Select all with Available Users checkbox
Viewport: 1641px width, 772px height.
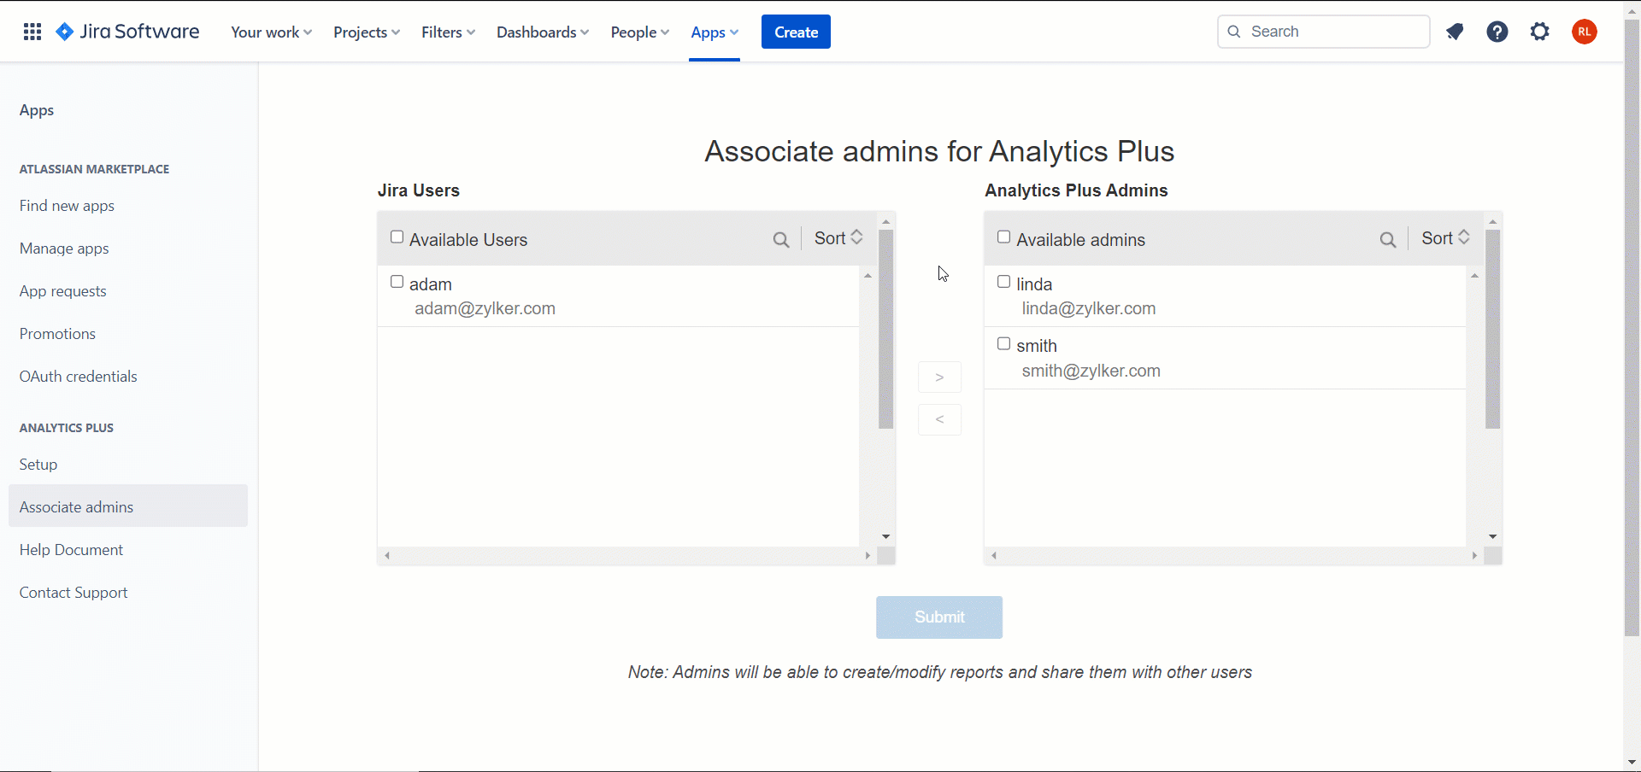(397, 237)
